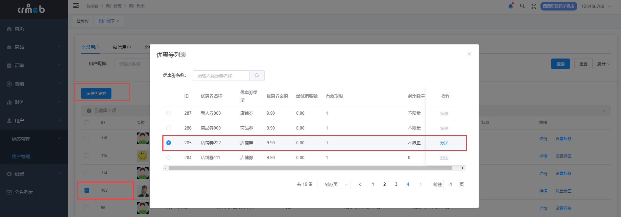Switch to the 微信用户 tab
This screenshot has width=621, height=217.
pos(122,47)
